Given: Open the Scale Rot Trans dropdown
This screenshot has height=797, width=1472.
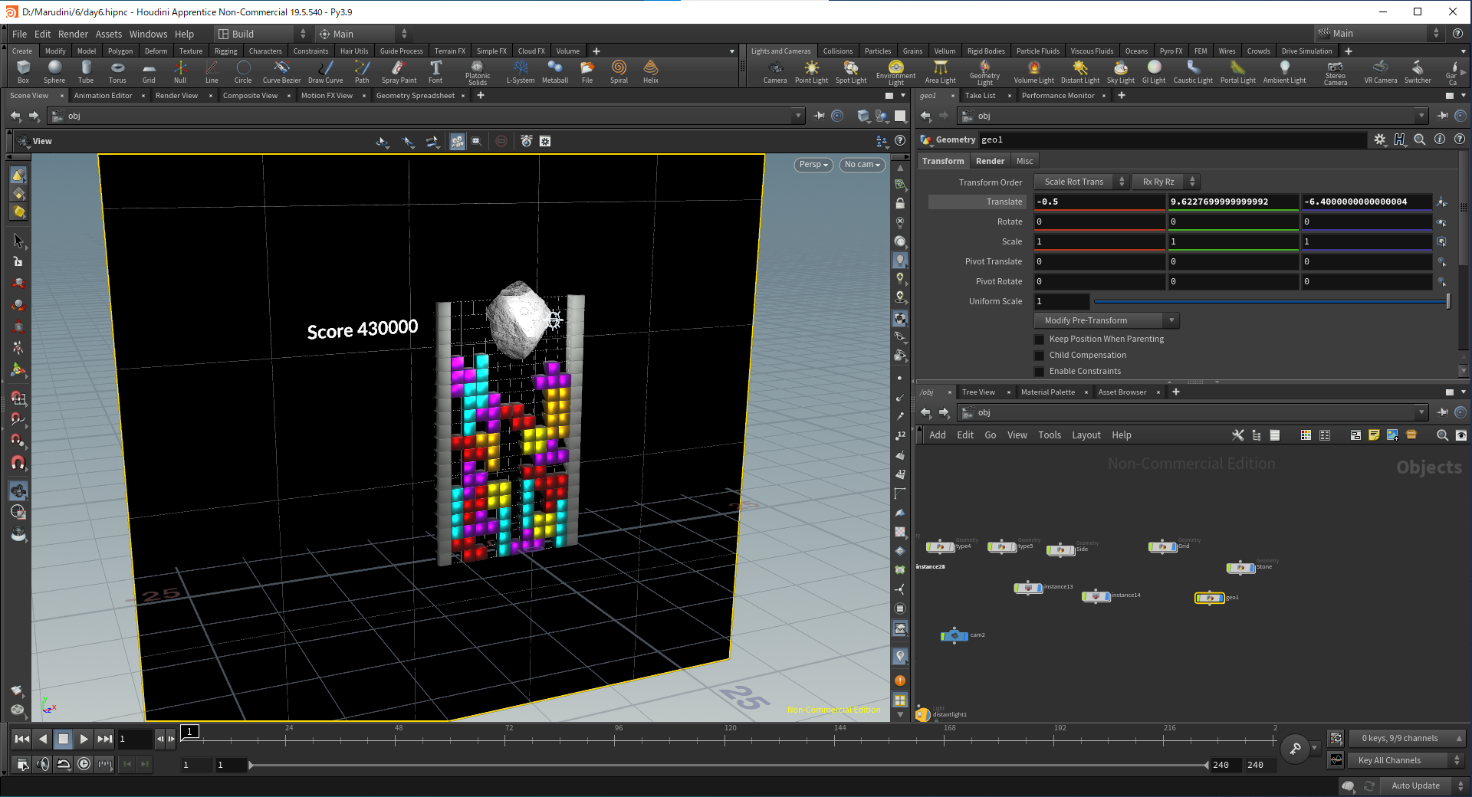Looking at the screenshot, I should pyautogui.click(x=1081, y=182).
